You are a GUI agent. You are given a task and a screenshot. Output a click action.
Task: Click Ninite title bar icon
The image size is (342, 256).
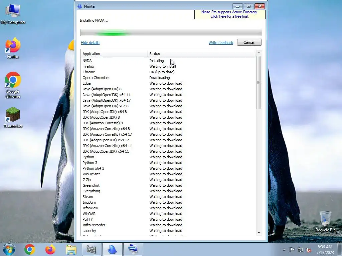pyautogui.click(x=80, y=6)
